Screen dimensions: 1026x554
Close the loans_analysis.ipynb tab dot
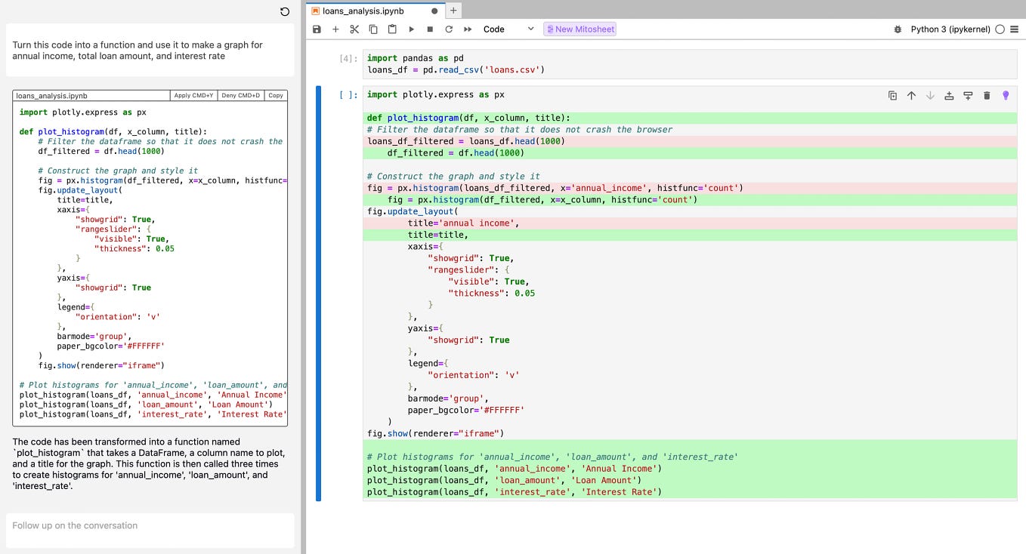coord(434,11)
